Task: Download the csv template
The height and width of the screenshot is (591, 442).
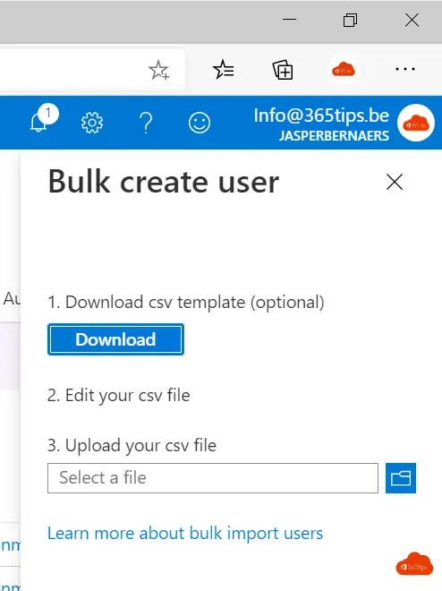Action: pos(115,339)
